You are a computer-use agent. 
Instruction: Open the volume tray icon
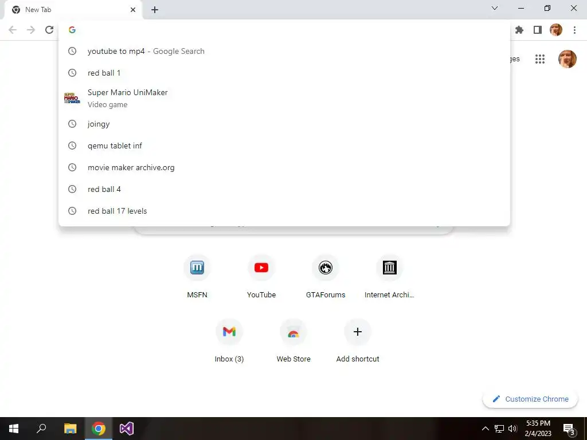tap(512, 429)
